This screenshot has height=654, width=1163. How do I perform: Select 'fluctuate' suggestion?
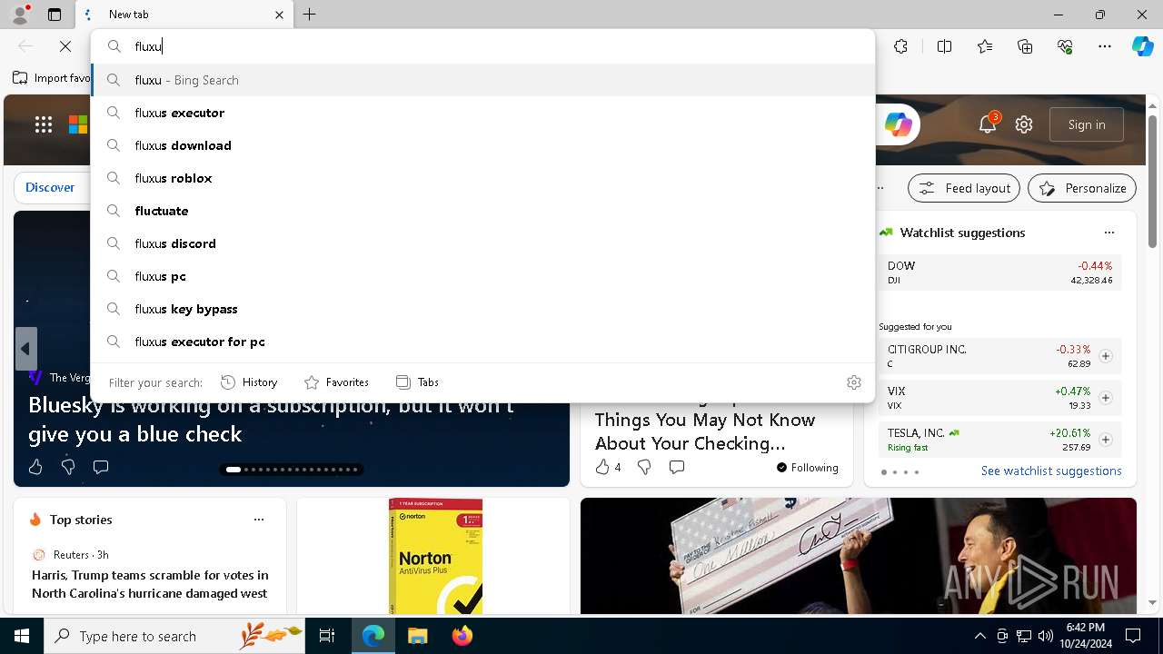[482, 211]
